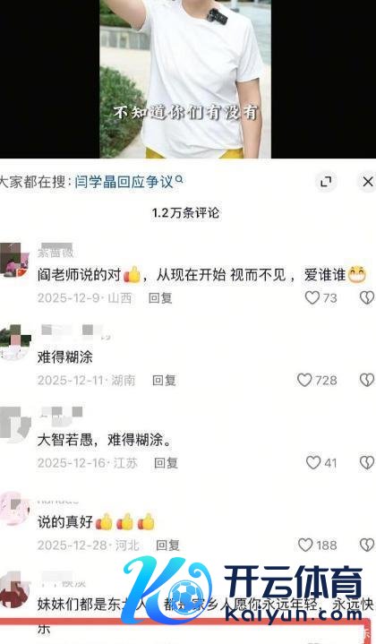
Task: Like the comment with 73 likes
Action: (x=312, y=297)
